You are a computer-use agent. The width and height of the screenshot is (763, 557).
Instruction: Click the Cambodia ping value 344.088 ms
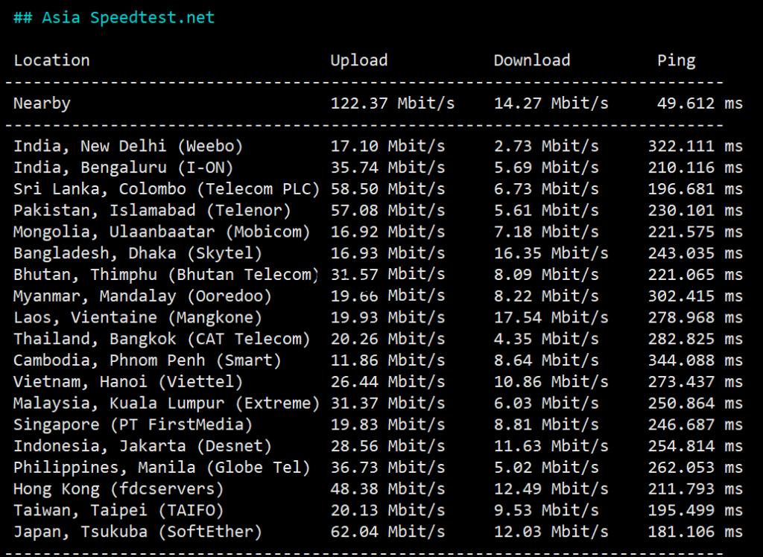pos(694,361)
